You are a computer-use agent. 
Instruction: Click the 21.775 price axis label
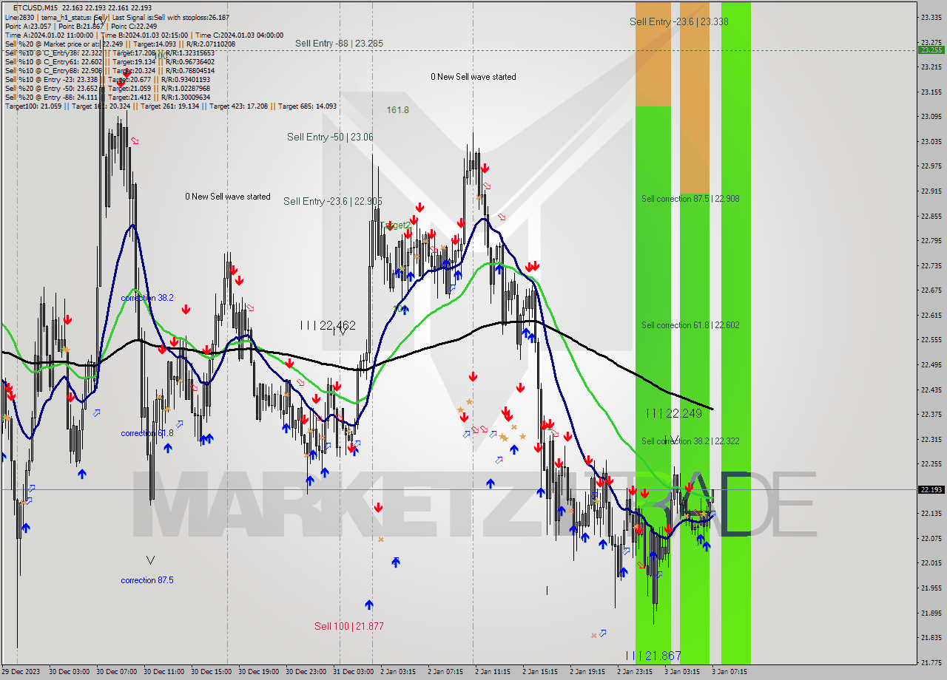[x=931, y=662]
